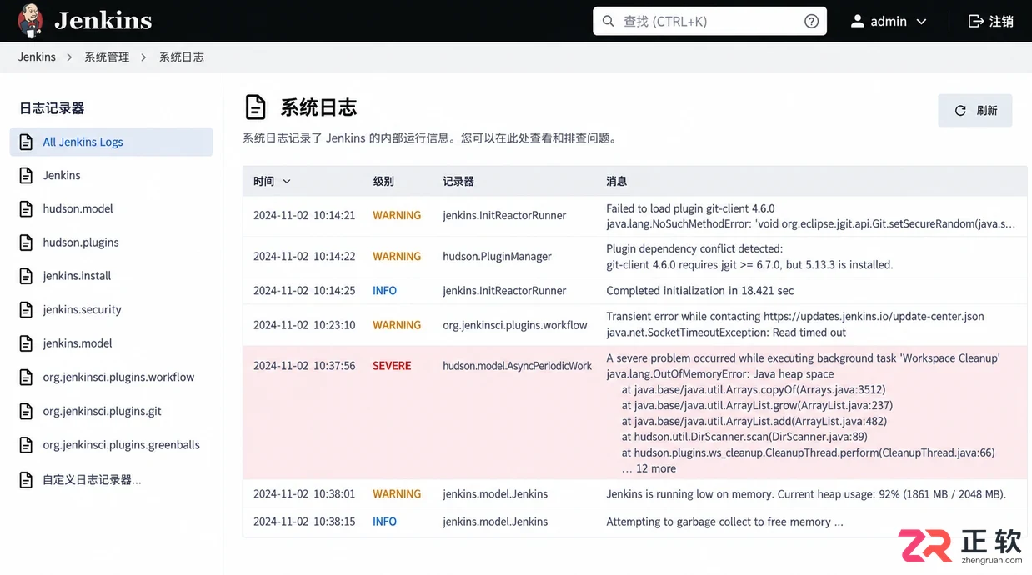Select All Jenkins Logs recorder

[x=111, y=142]
